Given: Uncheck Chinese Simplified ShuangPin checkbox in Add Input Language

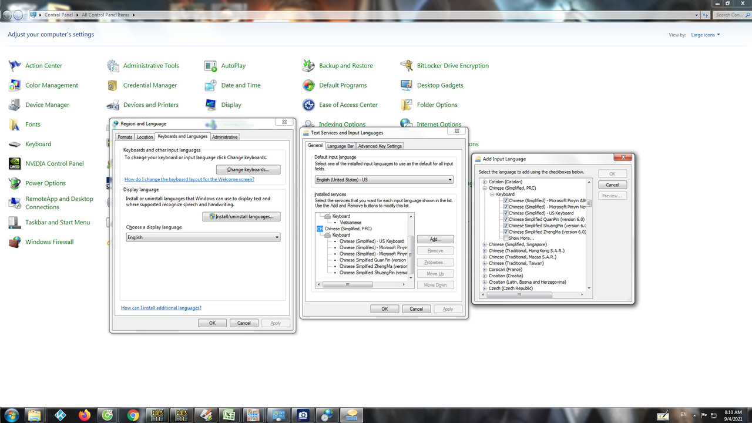Looking at the screenshot, I should coord(505,226).
